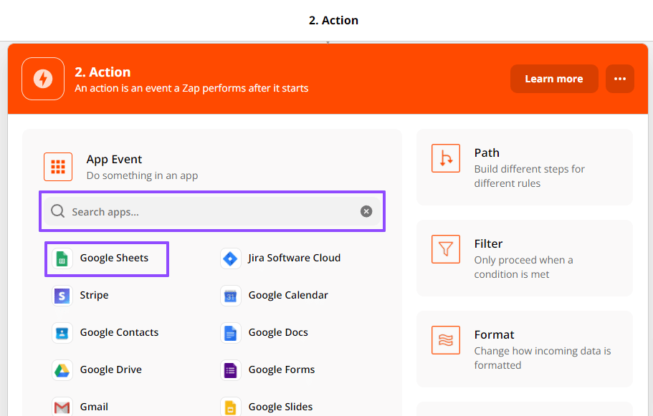This screenshot has height=416, width=653.
Task: Clear the search apps field
Action: tap(366, 211)
